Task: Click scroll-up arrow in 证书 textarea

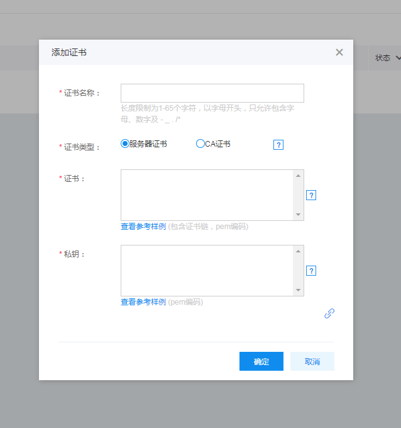Action: 299,176
